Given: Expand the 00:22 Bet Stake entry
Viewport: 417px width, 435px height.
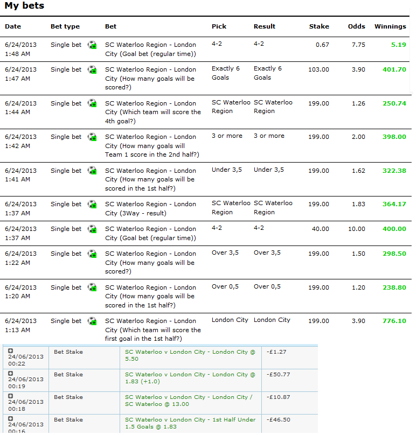Looking at the screenshot, I should [11, 351].
